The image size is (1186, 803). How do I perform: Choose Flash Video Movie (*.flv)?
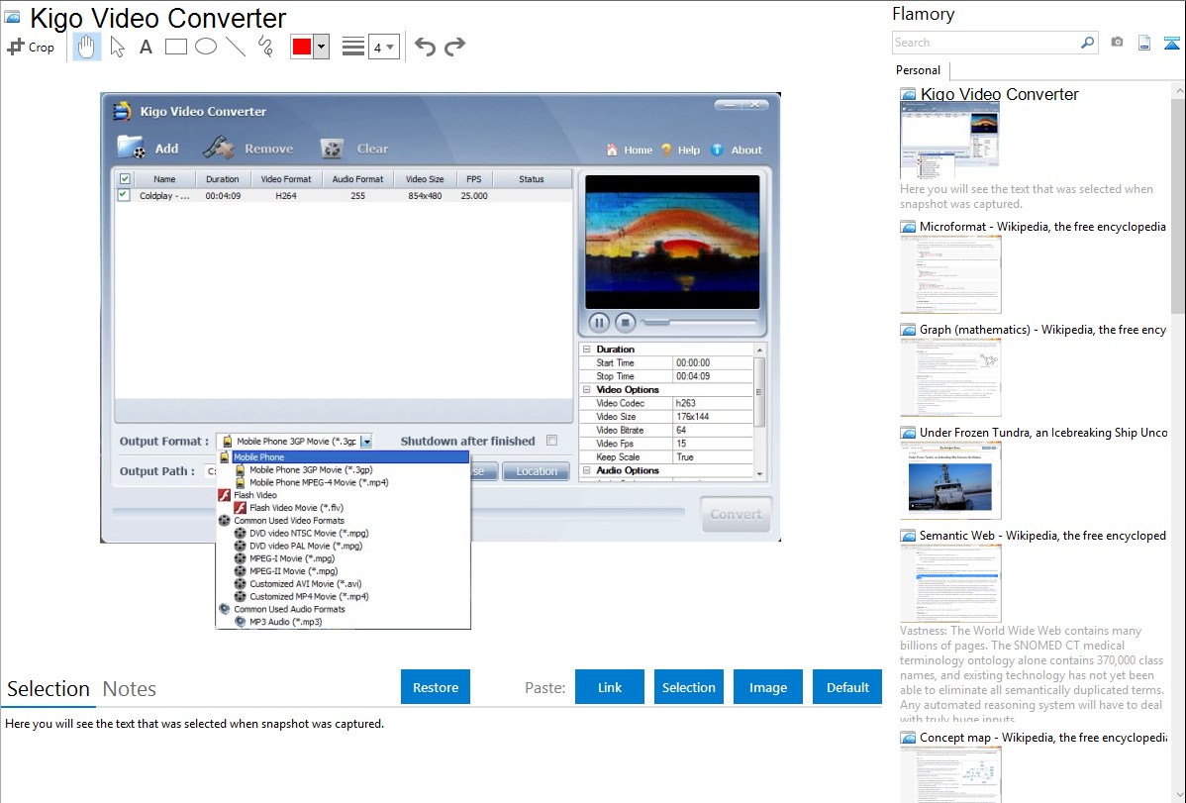click(x=296, y=508)
